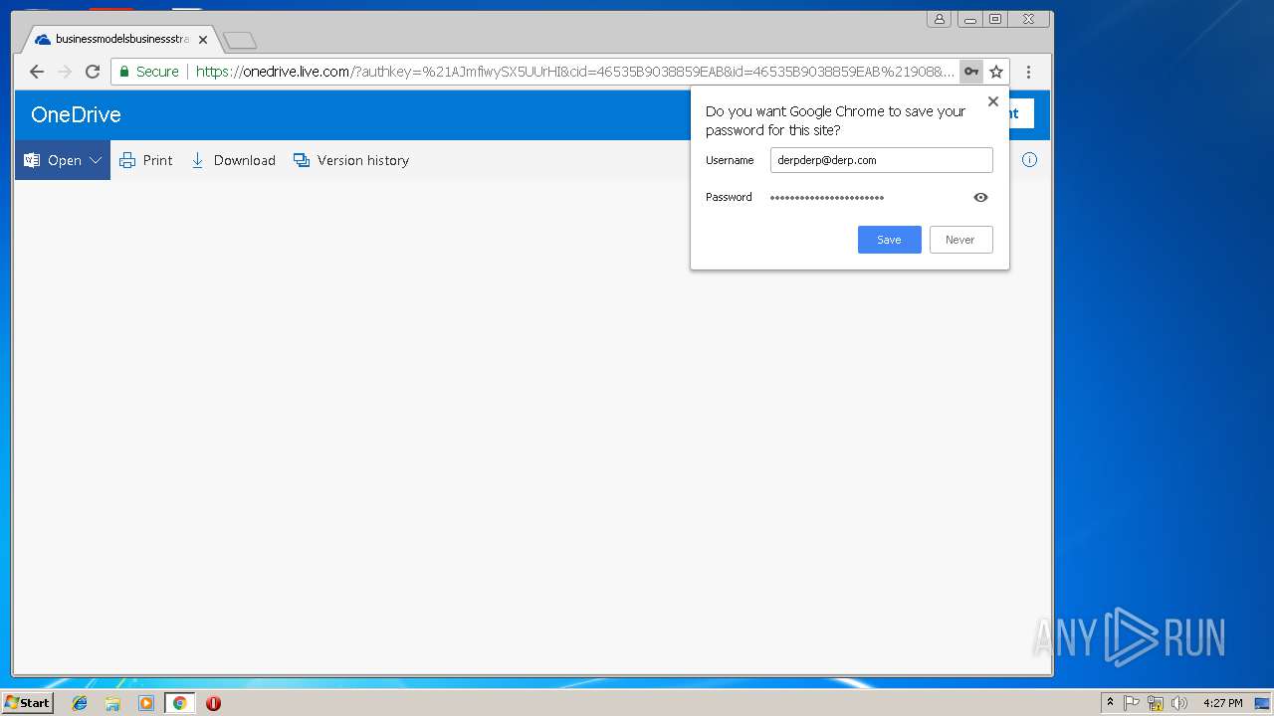This screenshot has height=716, width=1274.
Task: Print the document
Action: tap(146, 160)
